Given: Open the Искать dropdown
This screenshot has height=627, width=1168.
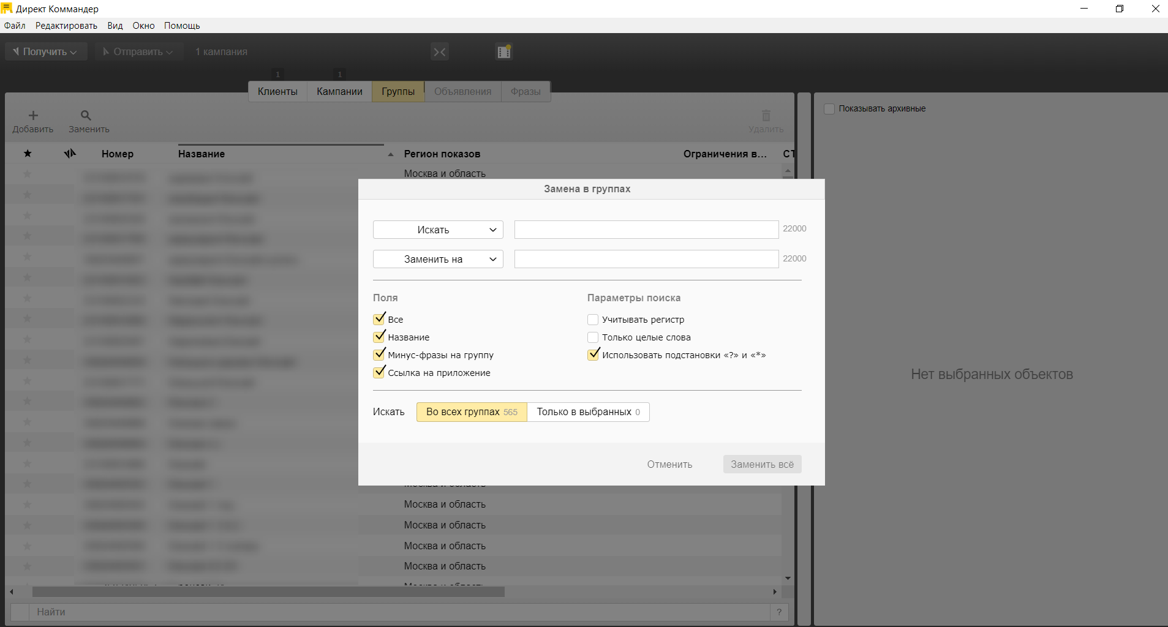Looking at the screenshot, I should coord(438,230).
